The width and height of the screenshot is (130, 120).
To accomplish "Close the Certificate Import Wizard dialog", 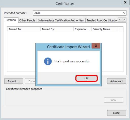I will [96, 46].
